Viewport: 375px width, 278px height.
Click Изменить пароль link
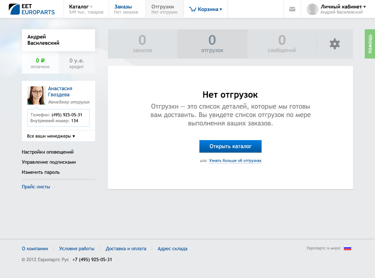point(41,172)
